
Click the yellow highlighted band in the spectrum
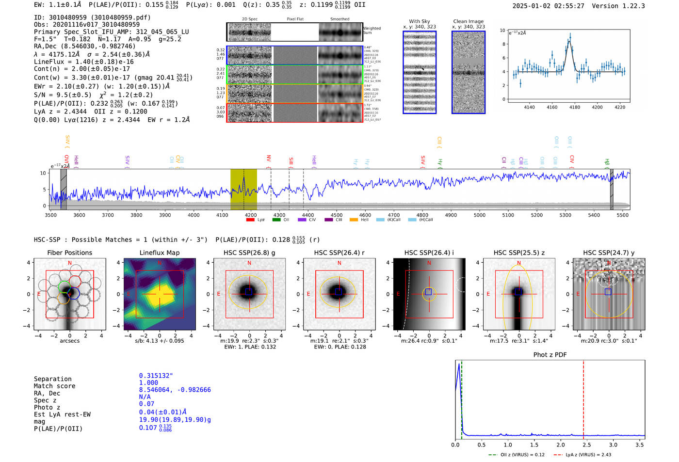tap(243, 190)
